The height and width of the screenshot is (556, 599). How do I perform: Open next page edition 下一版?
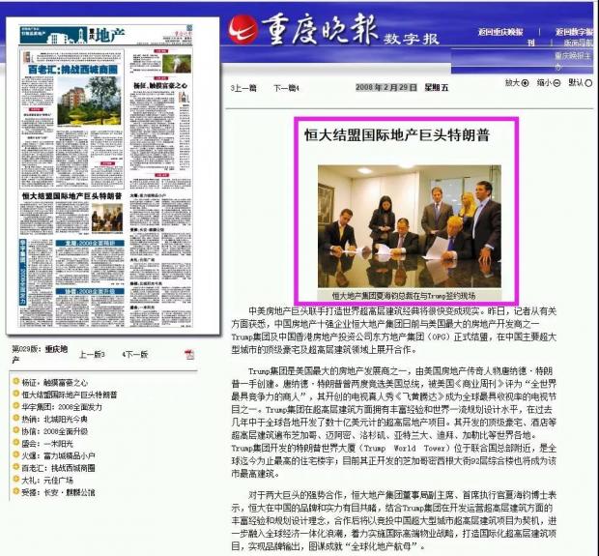click(135, 355)
